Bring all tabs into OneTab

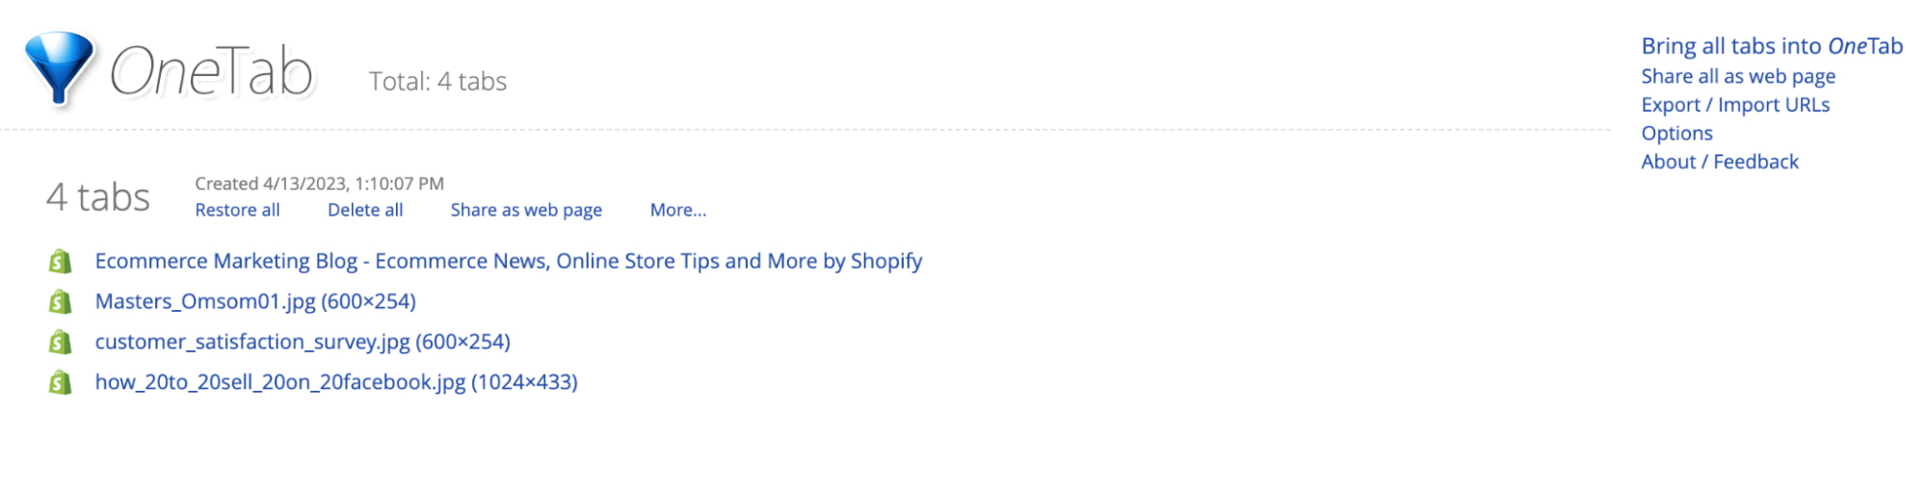pos(1771,46)
